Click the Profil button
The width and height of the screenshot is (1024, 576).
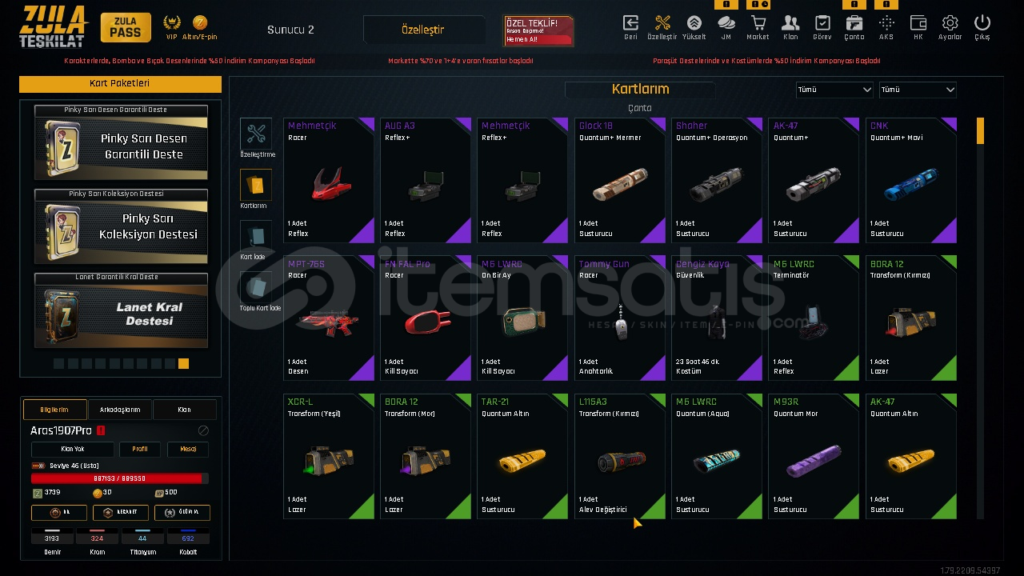[140, 449]
